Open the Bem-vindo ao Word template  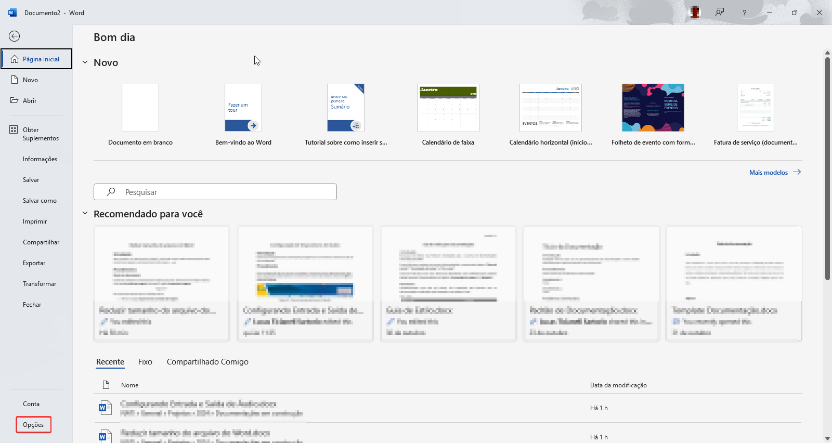click(243, 114)
